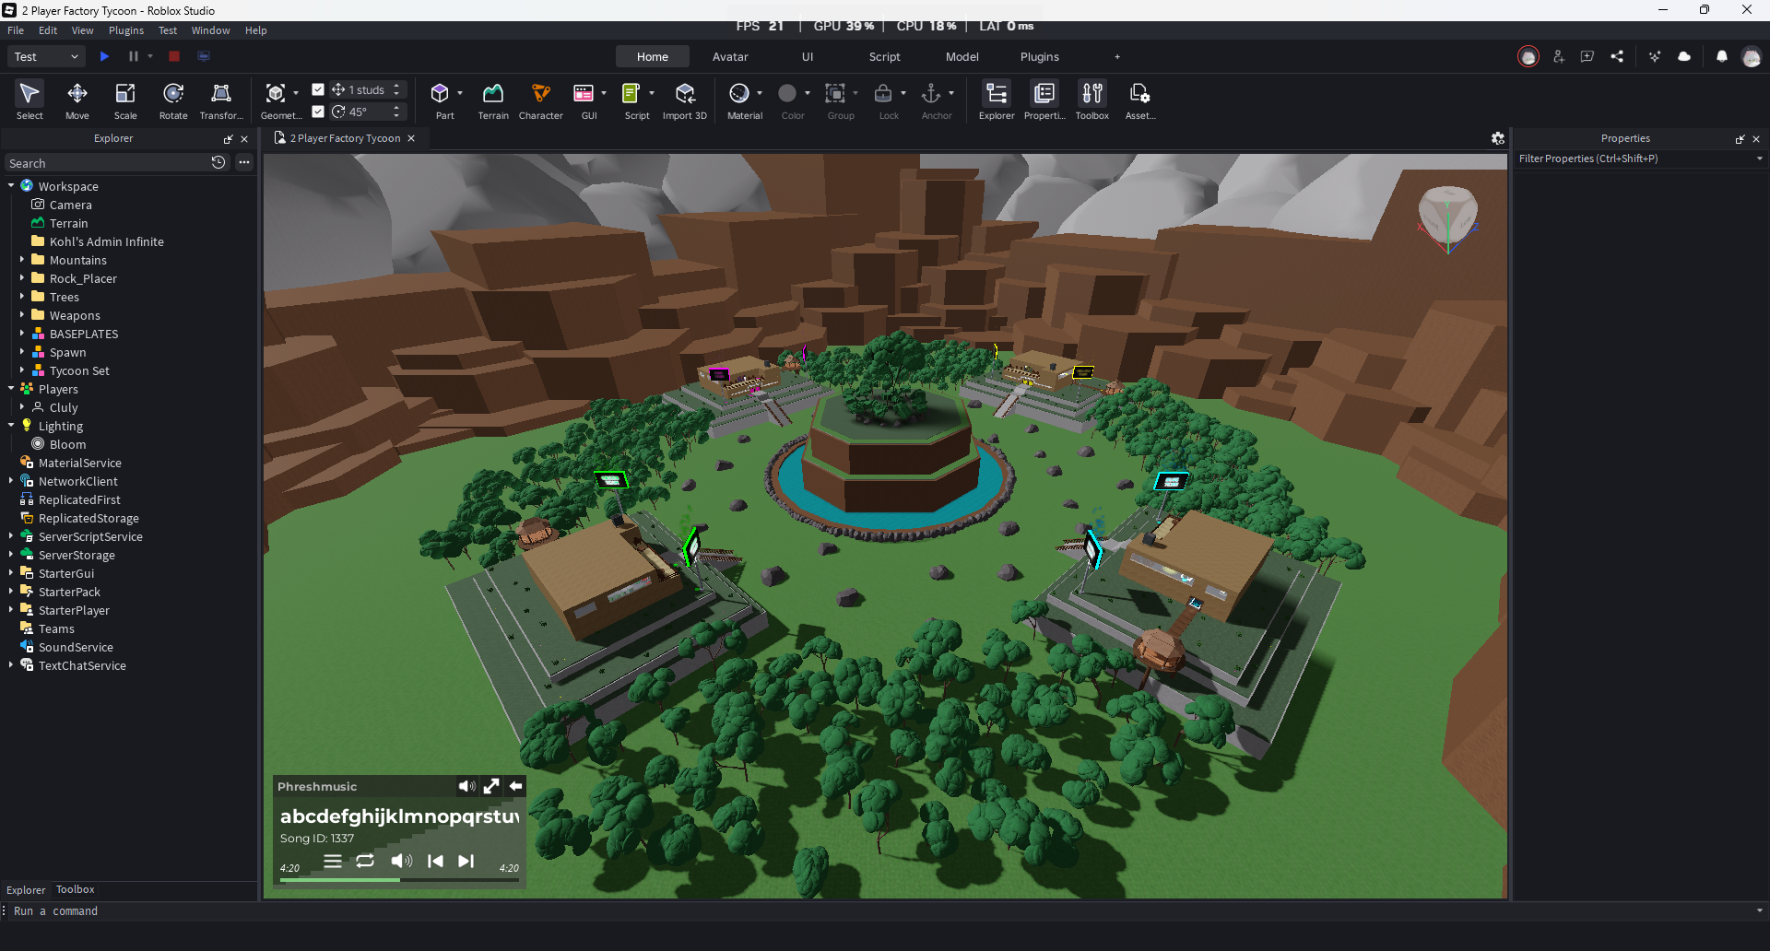Mute Phreshmusic from its header

coord(466,786)
